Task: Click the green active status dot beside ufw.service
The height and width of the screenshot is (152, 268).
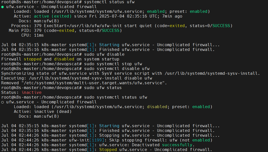Action: pos(3,7)
